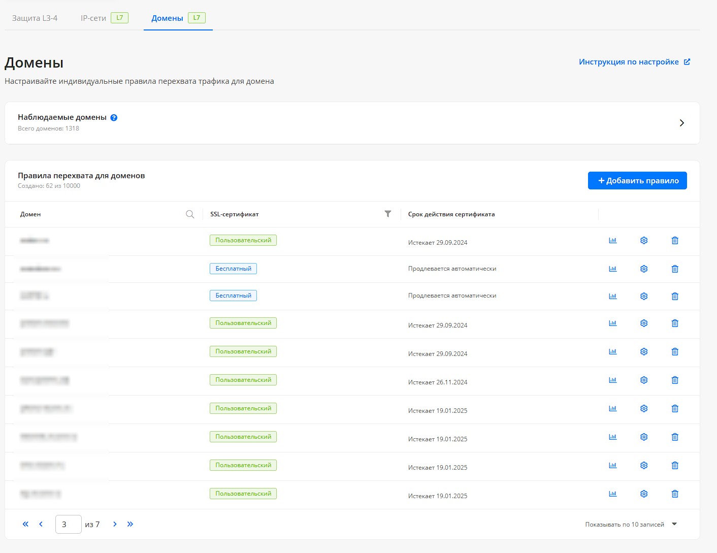The height and width of the screenshot is (553, 717).
Task: Delete the first domain row via trash icon
Action: [675, 240]
